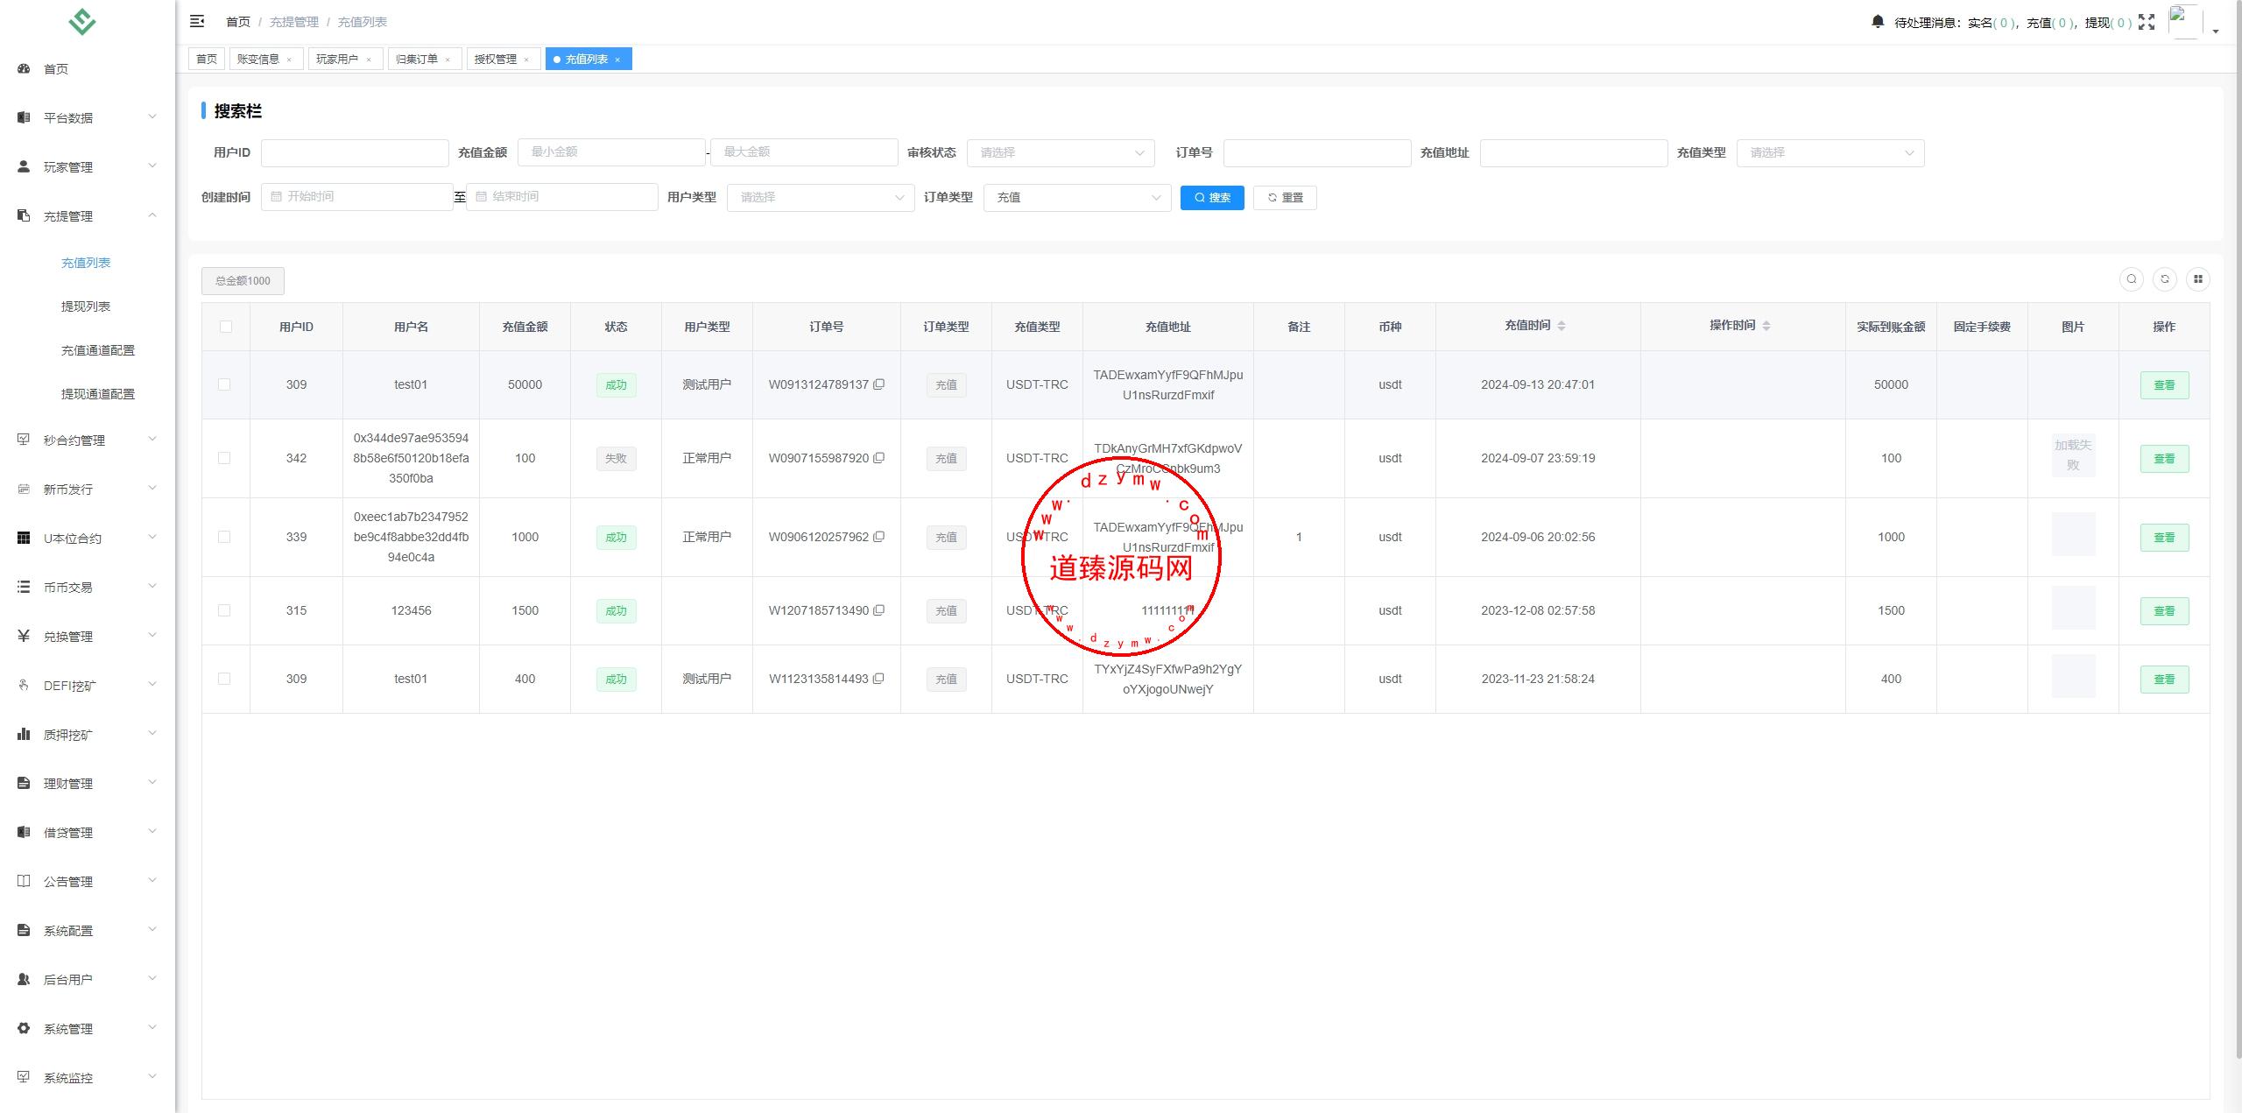Viewport: 2242px width, 1113px height.
Task: Check the row for user ID 342
Action: point(224,458)
